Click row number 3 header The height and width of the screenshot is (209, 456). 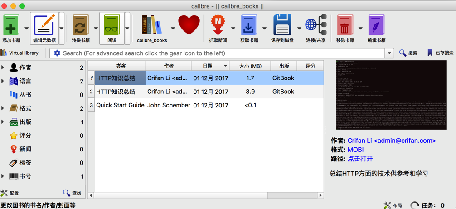pyautogui.click(x=91, y=105)
